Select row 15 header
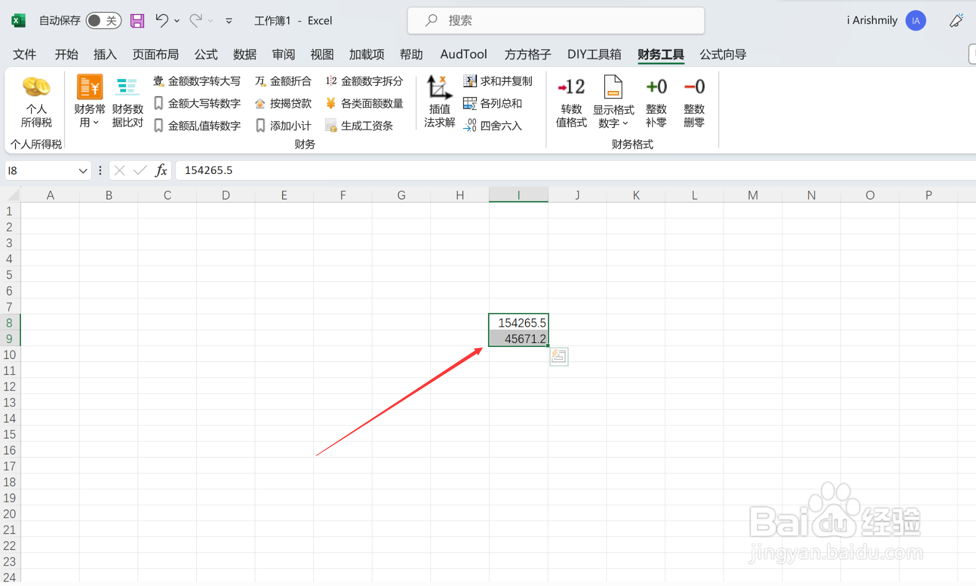Image resolution: width=976 pixels, height=586 pixels. pyautogui.click(x=10, y=434)
